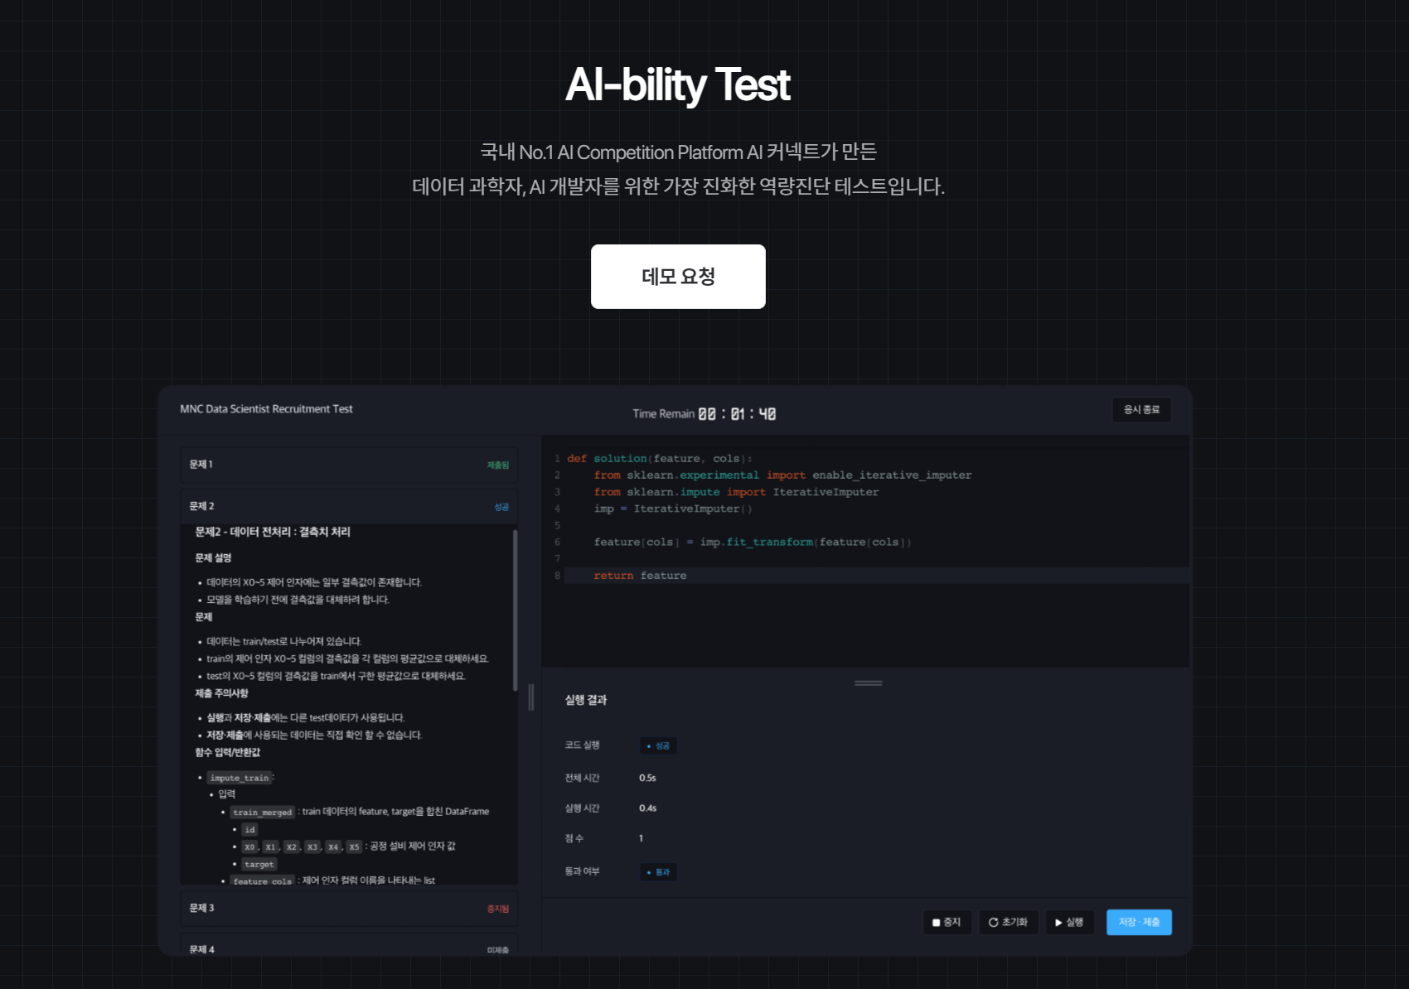Image resolution: width=1409 pixels, height=989 pixels.
Task: Click the 실행 결과 heading
Action: click(x=586, y=700)
